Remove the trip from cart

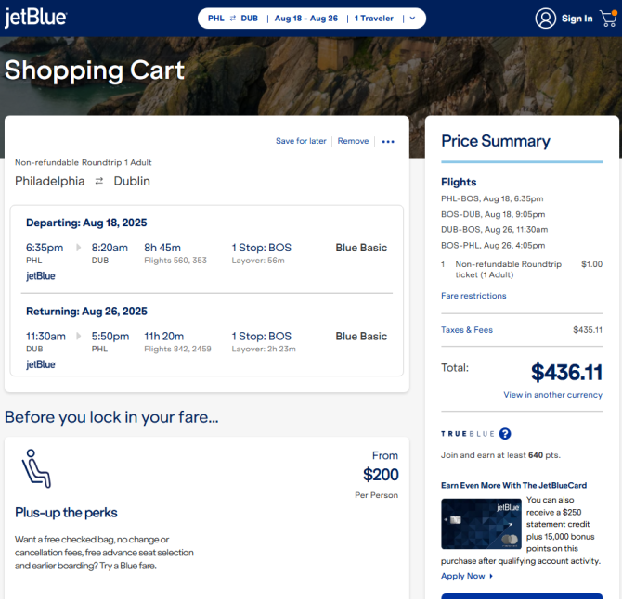tap(353, 141)
